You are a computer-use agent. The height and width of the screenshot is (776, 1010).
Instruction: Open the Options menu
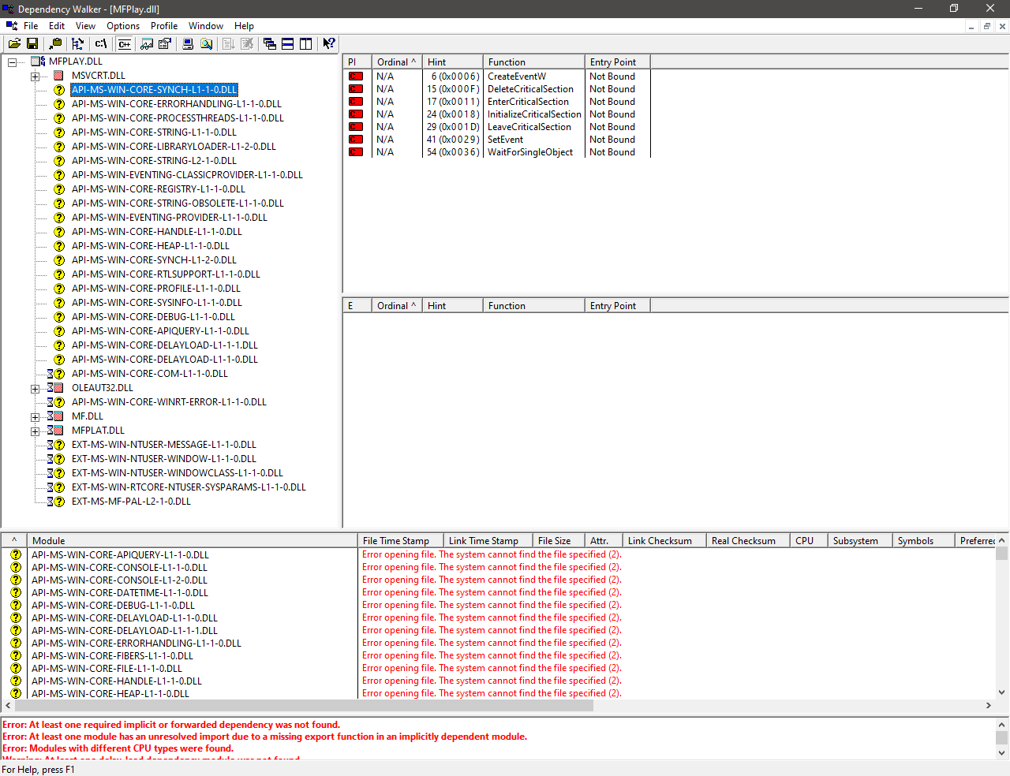tap(123, 26)
